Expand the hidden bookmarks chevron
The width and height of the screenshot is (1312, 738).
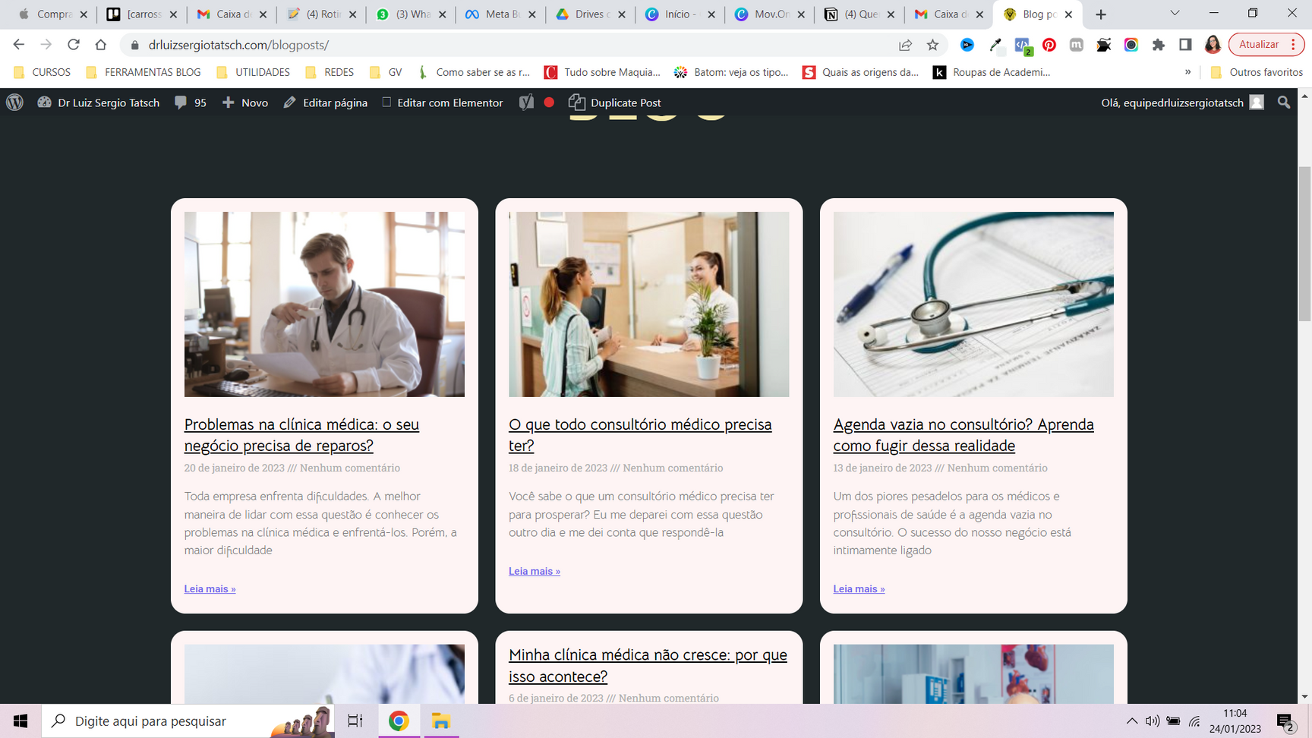(x=1187, y=72)
